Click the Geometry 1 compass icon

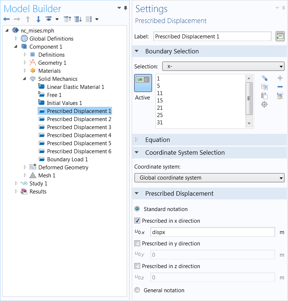(33, 63)
